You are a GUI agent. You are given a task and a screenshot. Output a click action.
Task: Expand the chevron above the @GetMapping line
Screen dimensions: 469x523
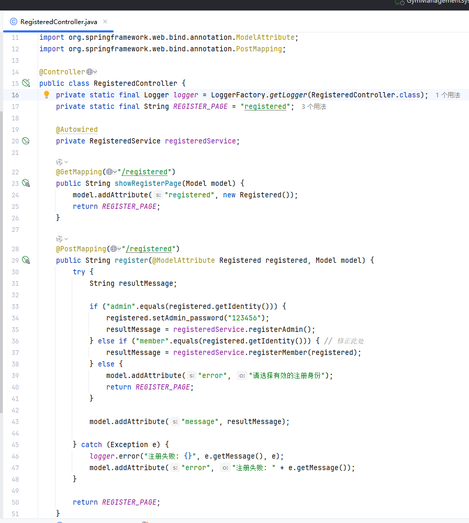point(66,162)
